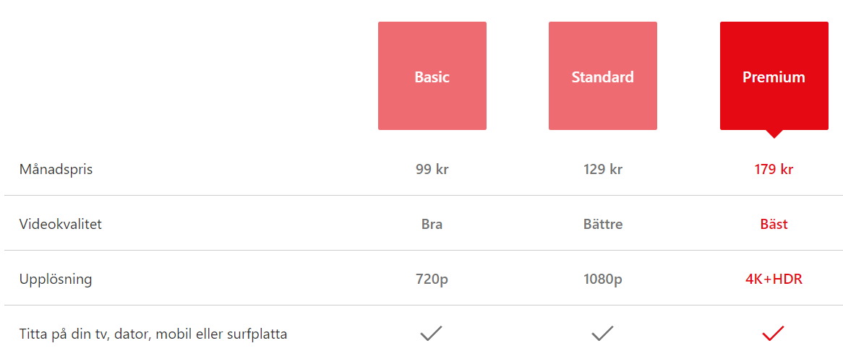Click the 129 kr monthly price
This screenshot has width=843, height=364.
603,170
